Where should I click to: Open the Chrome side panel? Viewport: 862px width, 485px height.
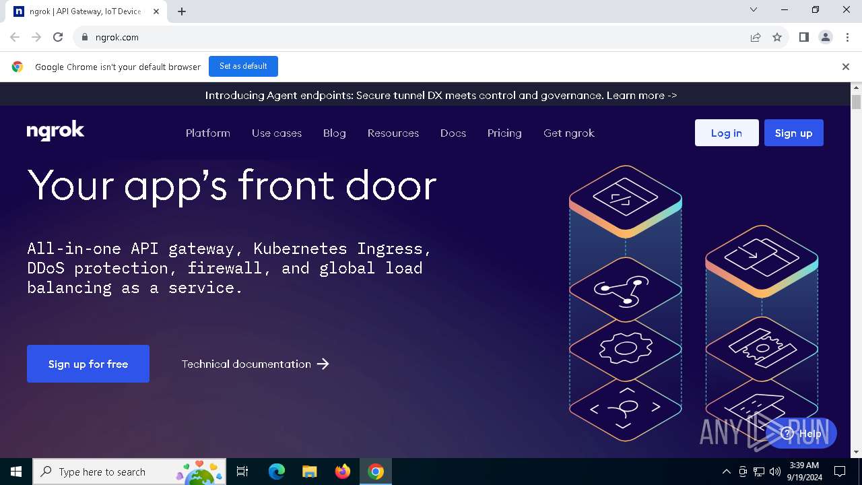coord(803,37)
